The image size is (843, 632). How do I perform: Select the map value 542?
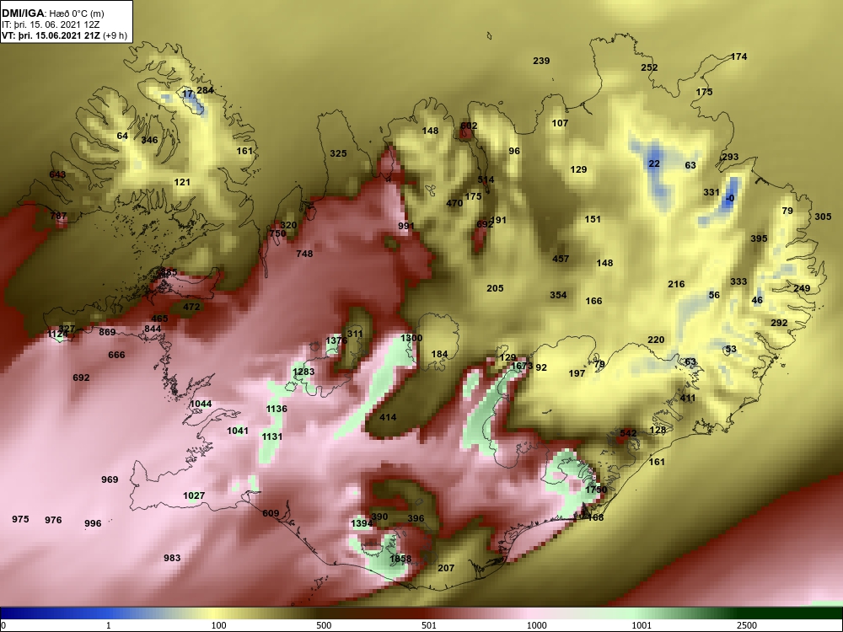[x=628, y=433]
